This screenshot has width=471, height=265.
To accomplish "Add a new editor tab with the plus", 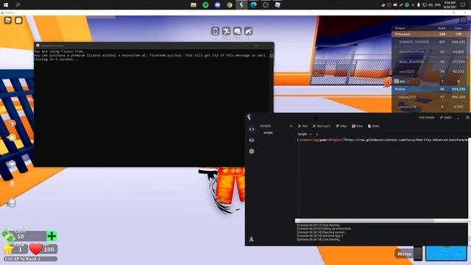I will [x=316, y=134].
